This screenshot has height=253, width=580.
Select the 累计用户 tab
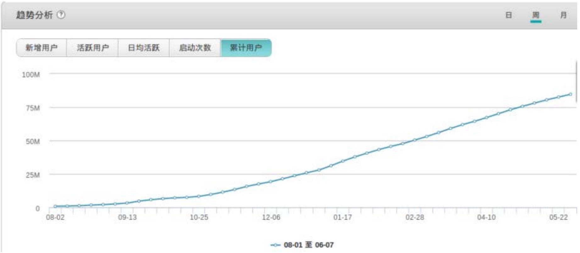tap(246, 48)
